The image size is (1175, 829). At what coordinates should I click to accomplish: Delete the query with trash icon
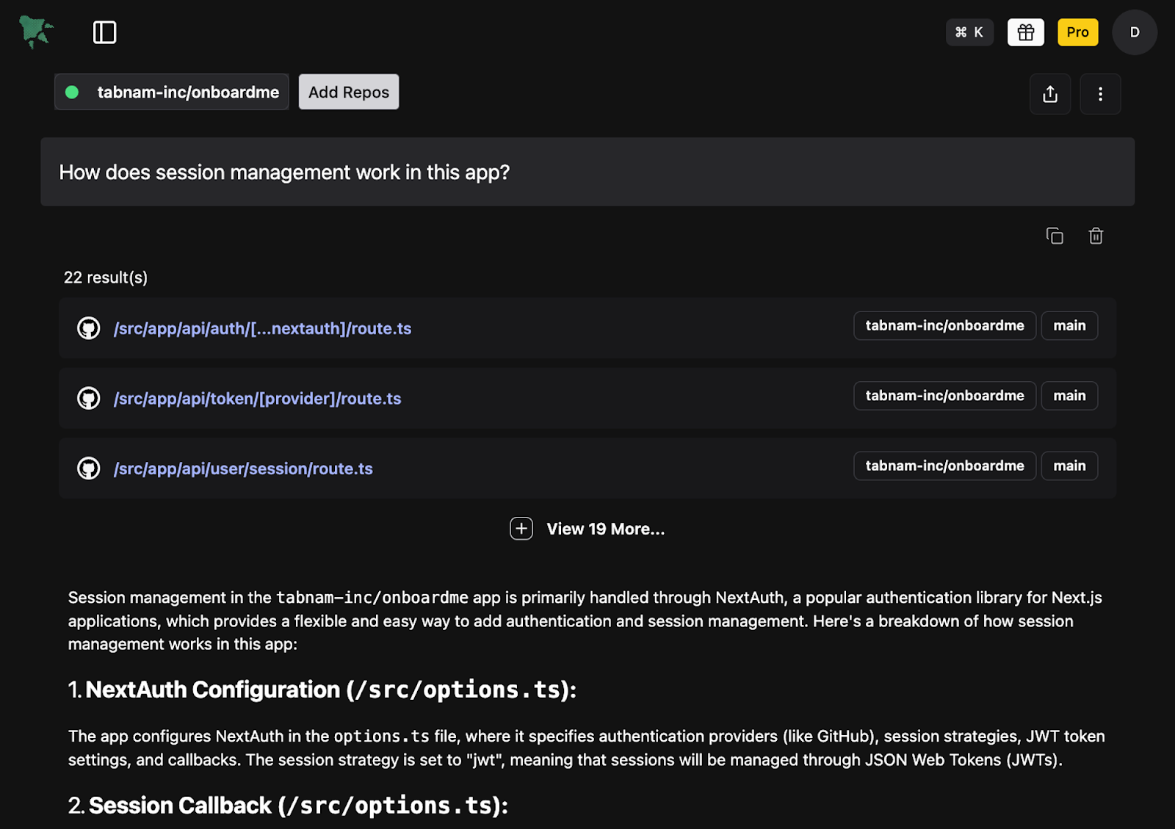pyautogui.click(x=1096, y=236)
